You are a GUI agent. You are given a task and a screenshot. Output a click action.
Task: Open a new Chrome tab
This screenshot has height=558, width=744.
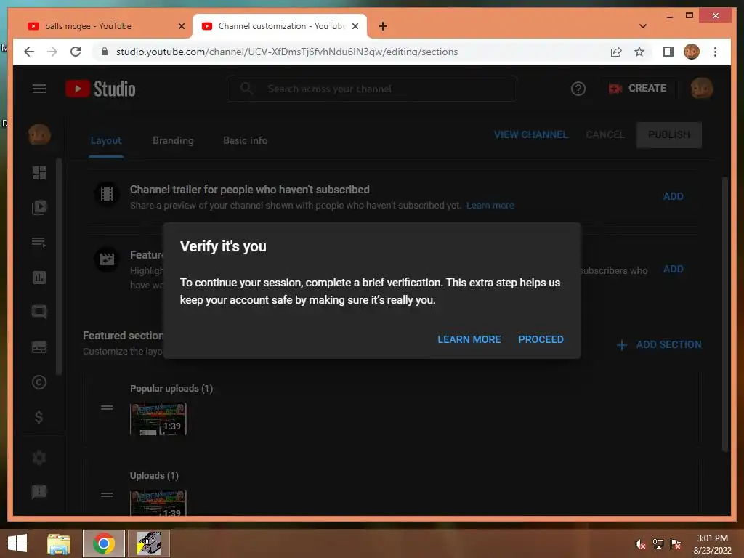[x=383, y=26]
